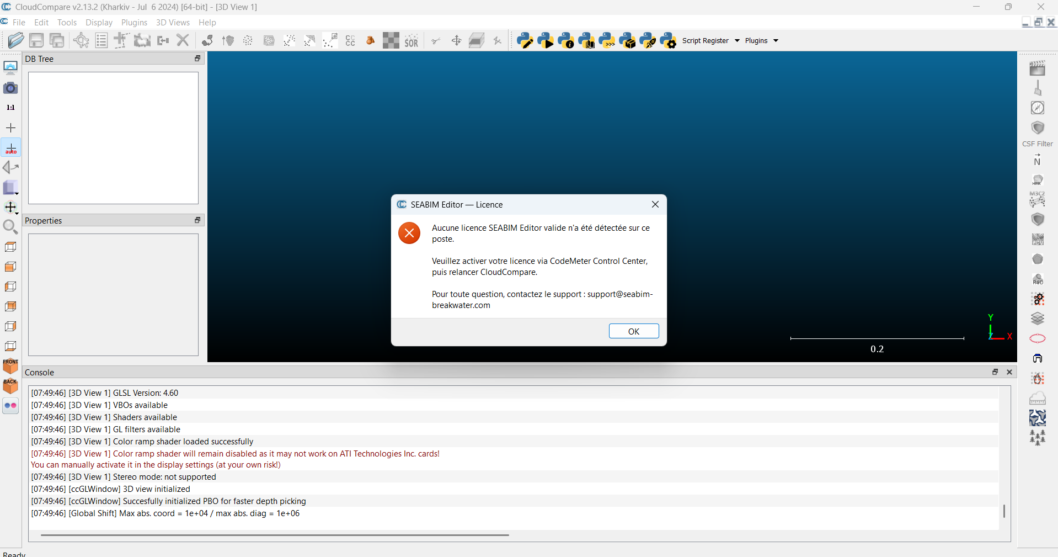Click the empty DB Tree list area
This screenshot has width=1058, height=557.
point(113,138)
